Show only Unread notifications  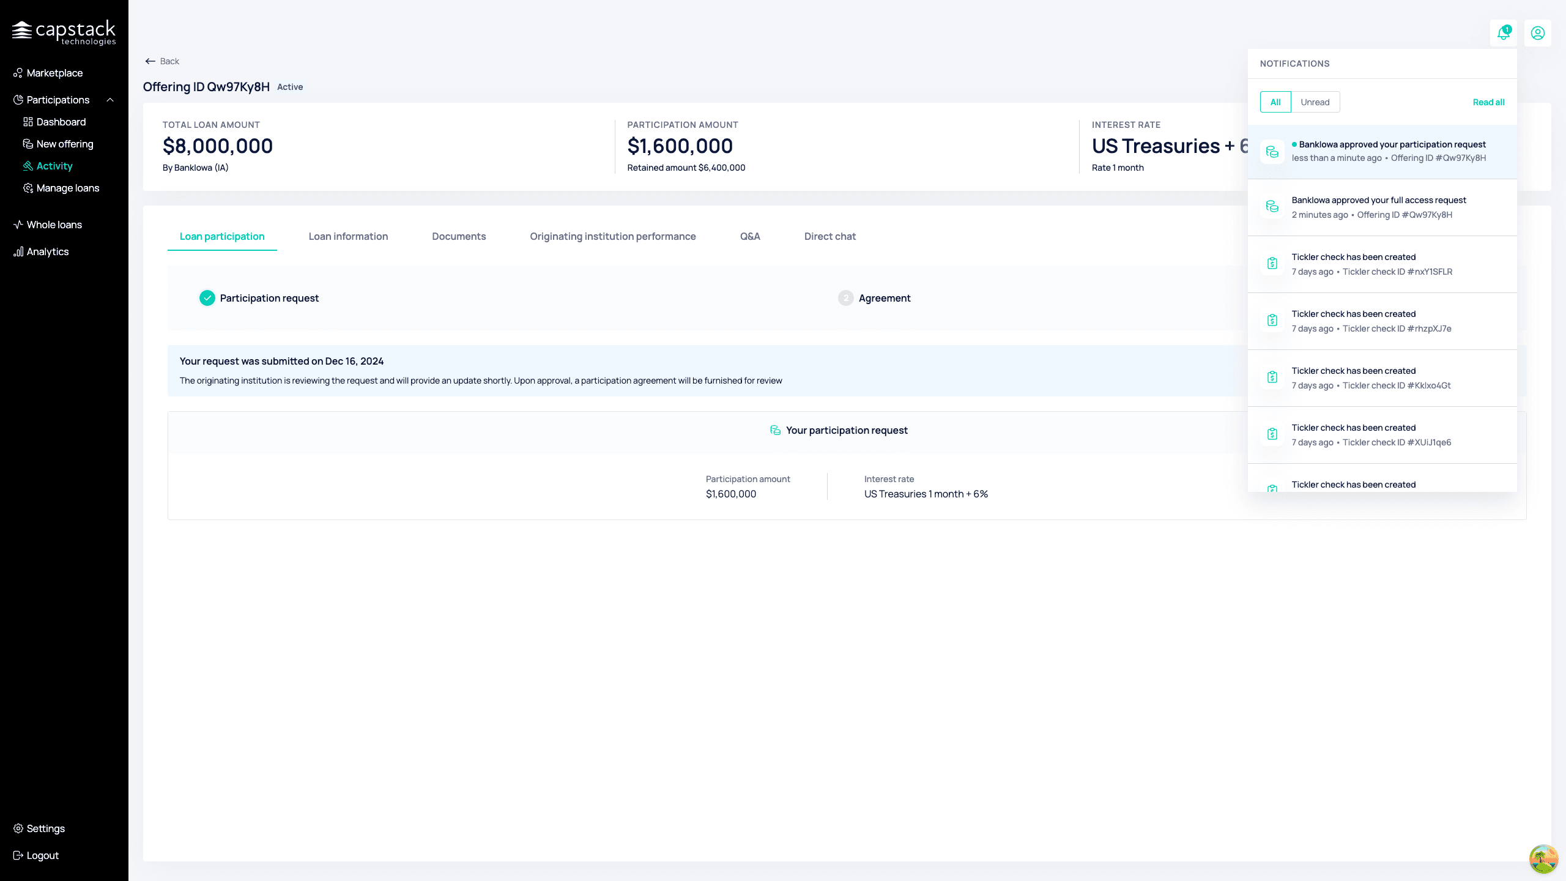[x=1315, y=102]
